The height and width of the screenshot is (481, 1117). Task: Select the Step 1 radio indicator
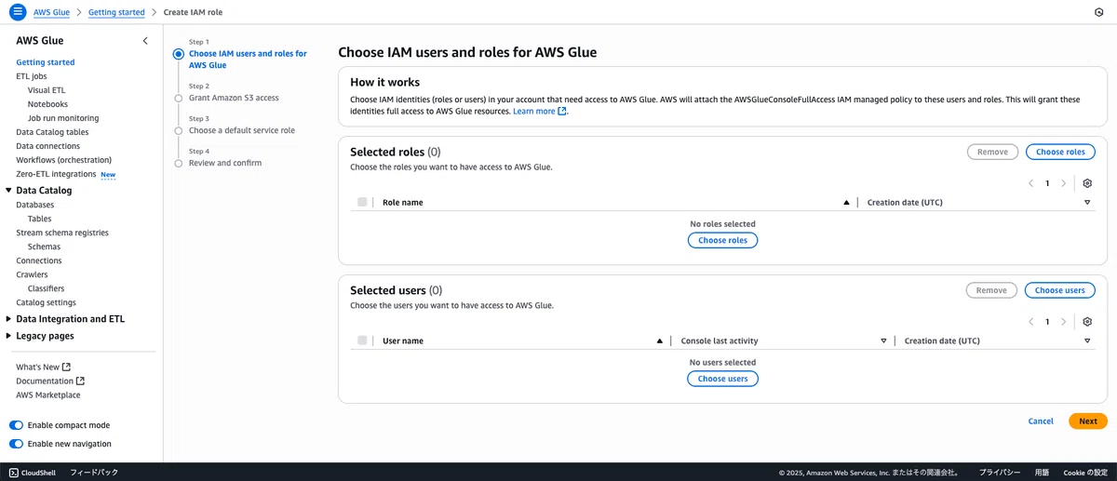(179, 54)
